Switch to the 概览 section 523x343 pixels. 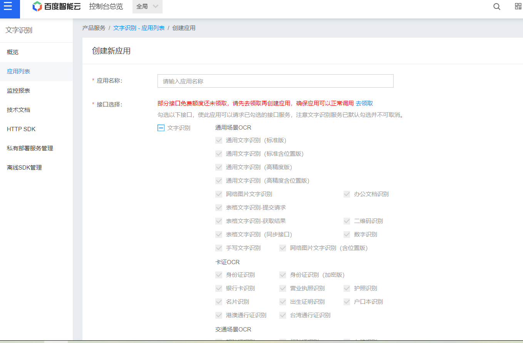click(x=12, y=52)
